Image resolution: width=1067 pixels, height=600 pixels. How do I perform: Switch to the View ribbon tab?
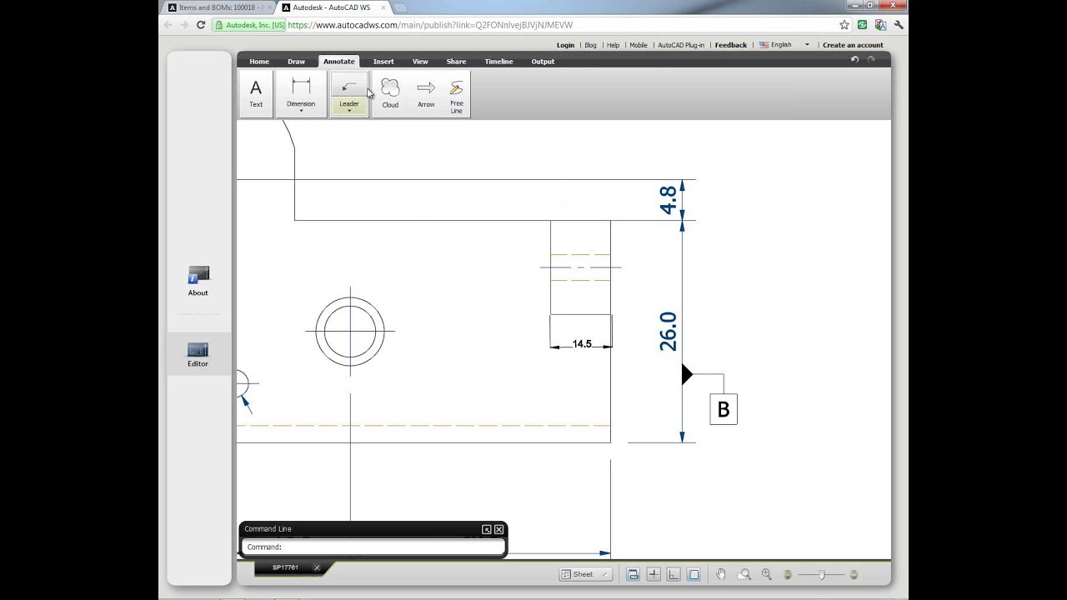coord(420,62)
